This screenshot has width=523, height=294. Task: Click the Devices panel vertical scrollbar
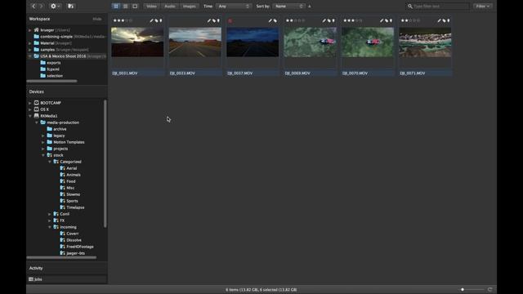[x=105, y=163]
